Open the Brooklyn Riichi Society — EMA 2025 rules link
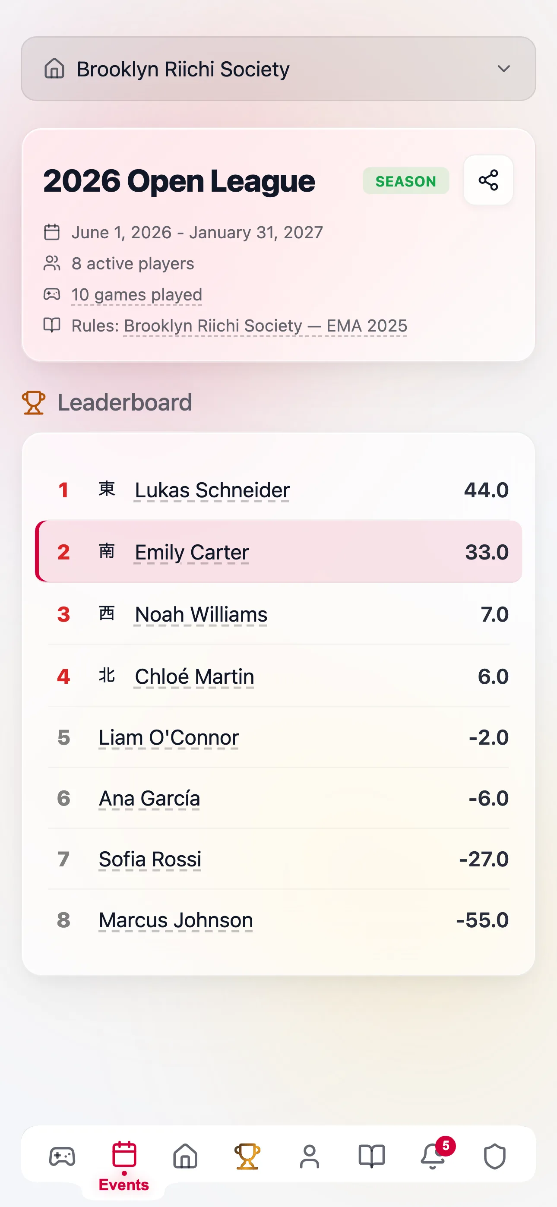557x1207 pixels. (266, 325)
